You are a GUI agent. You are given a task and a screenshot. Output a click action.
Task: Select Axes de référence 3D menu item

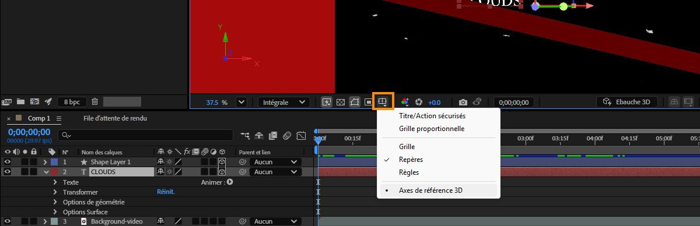439,190
